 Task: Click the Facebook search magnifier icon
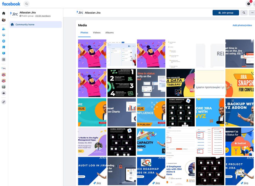pos(27,4)
